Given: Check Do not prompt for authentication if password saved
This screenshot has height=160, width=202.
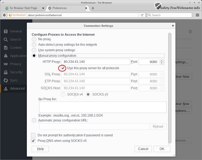Looking at the screenshot, I should tap(33, 135).
